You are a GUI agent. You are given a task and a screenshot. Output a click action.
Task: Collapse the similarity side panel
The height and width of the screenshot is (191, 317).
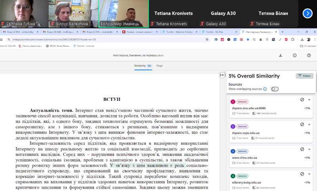tap(222, 75)
